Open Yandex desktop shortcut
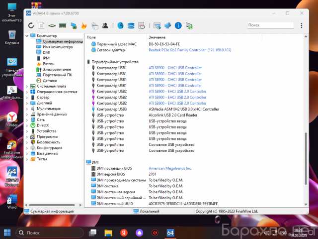318x239 pixels. pyautogui.click(x=12, y=119)
